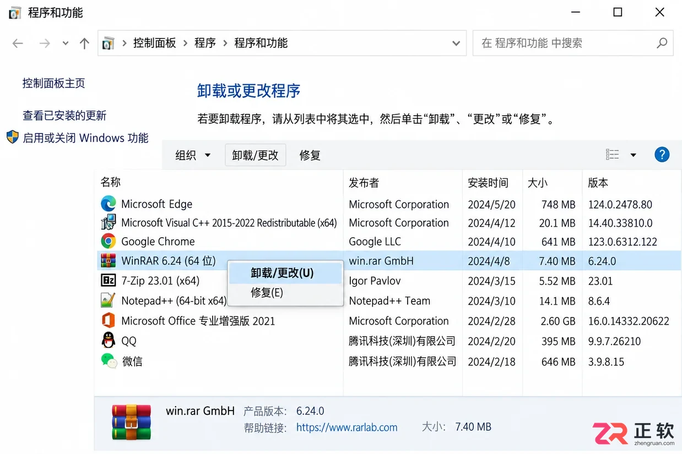Open the https://www.rarlab.com help link
Screen dimensions: 682x454
click(347, 427)
